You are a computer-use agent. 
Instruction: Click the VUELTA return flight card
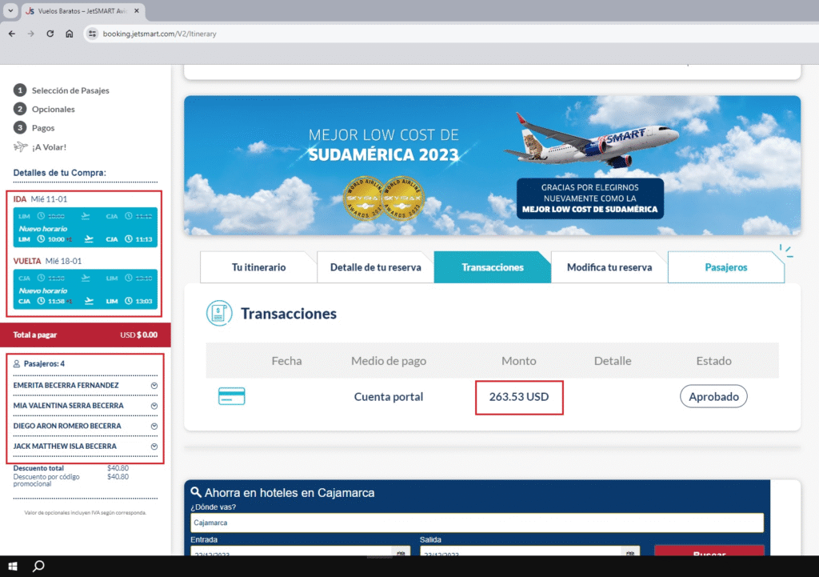[x=85, y=290]
